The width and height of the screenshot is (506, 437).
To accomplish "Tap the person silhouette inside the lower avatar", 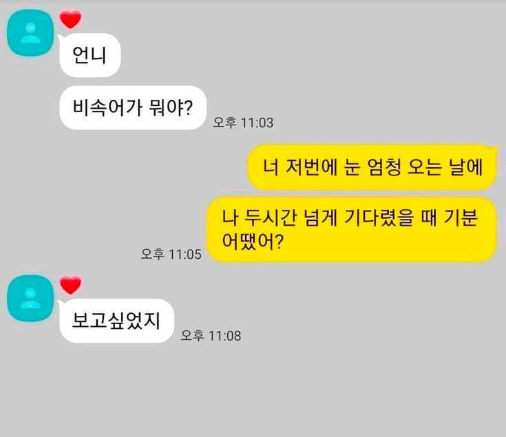I will pos(30,298).
